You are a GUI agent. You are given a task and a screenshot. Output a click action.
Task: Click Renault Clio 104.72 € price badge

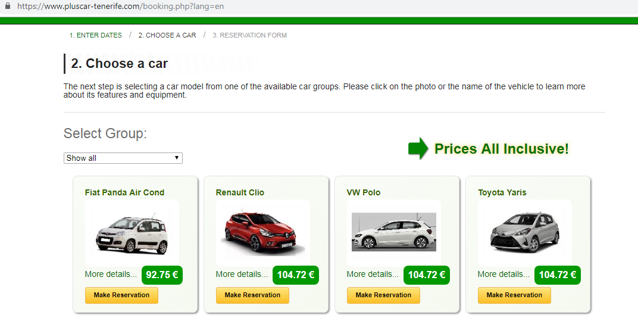pos(296,275)
